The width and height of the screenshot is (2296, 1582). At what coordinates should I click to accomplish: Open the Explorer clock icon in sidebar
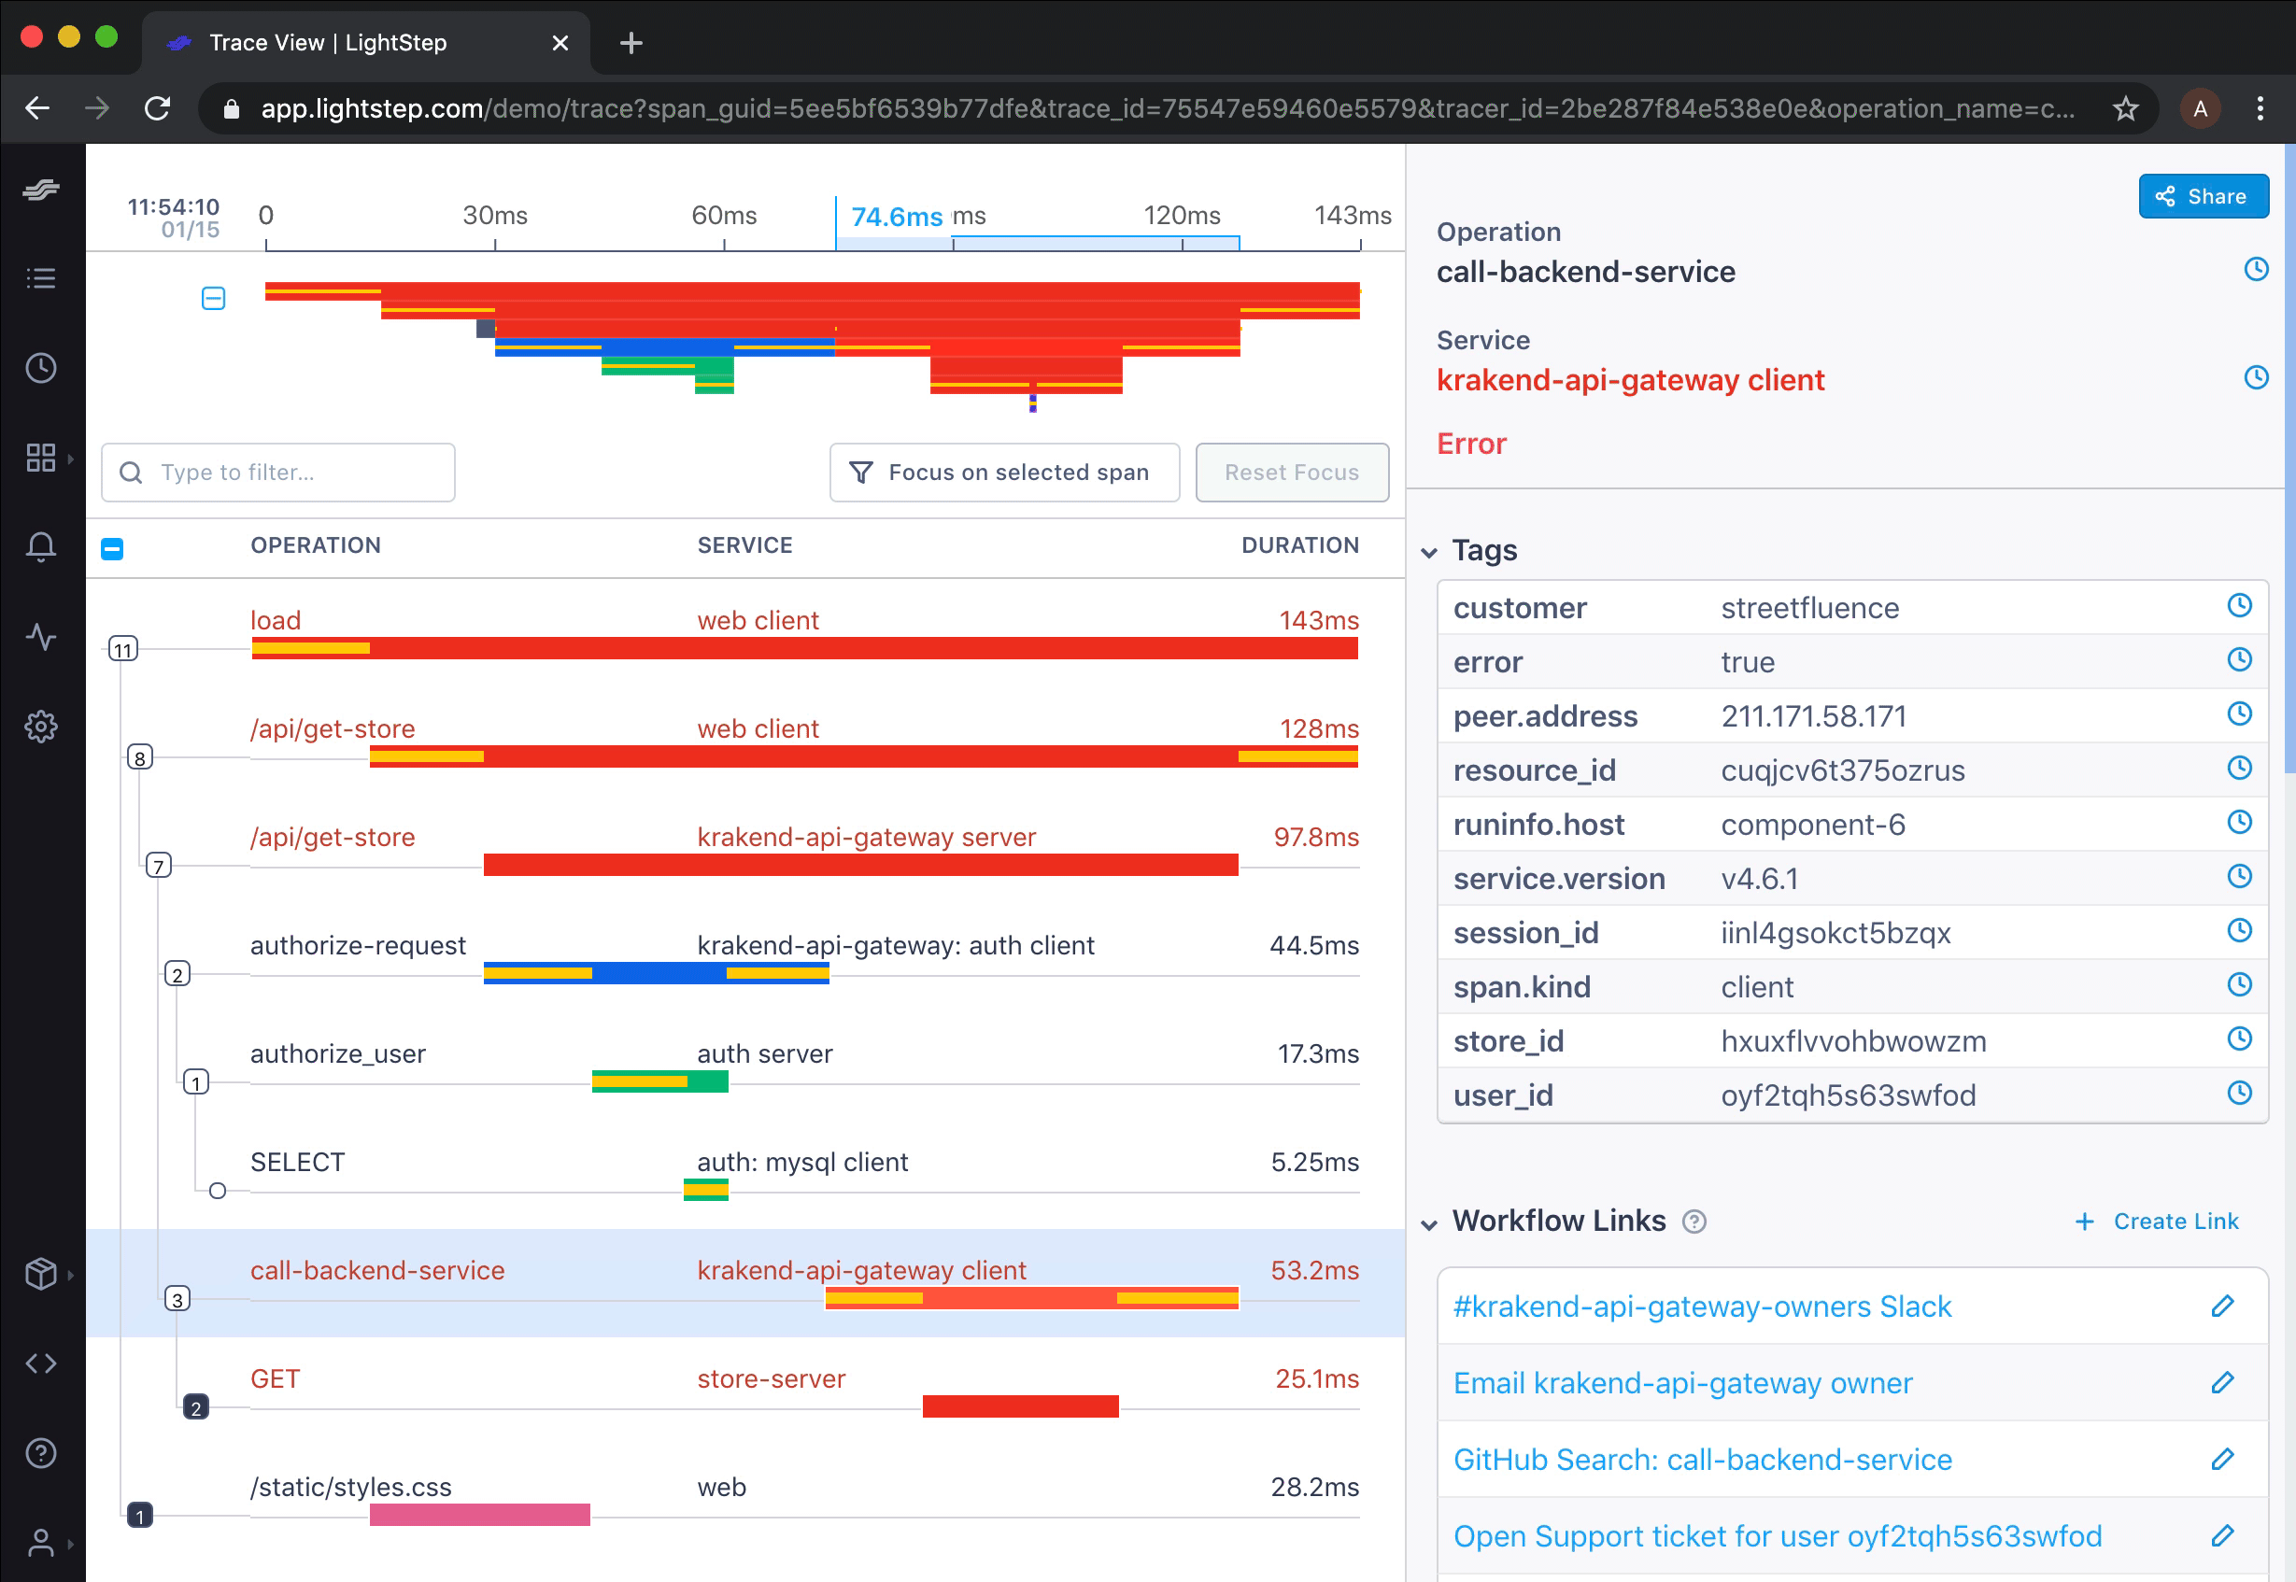tap(41, 369)
